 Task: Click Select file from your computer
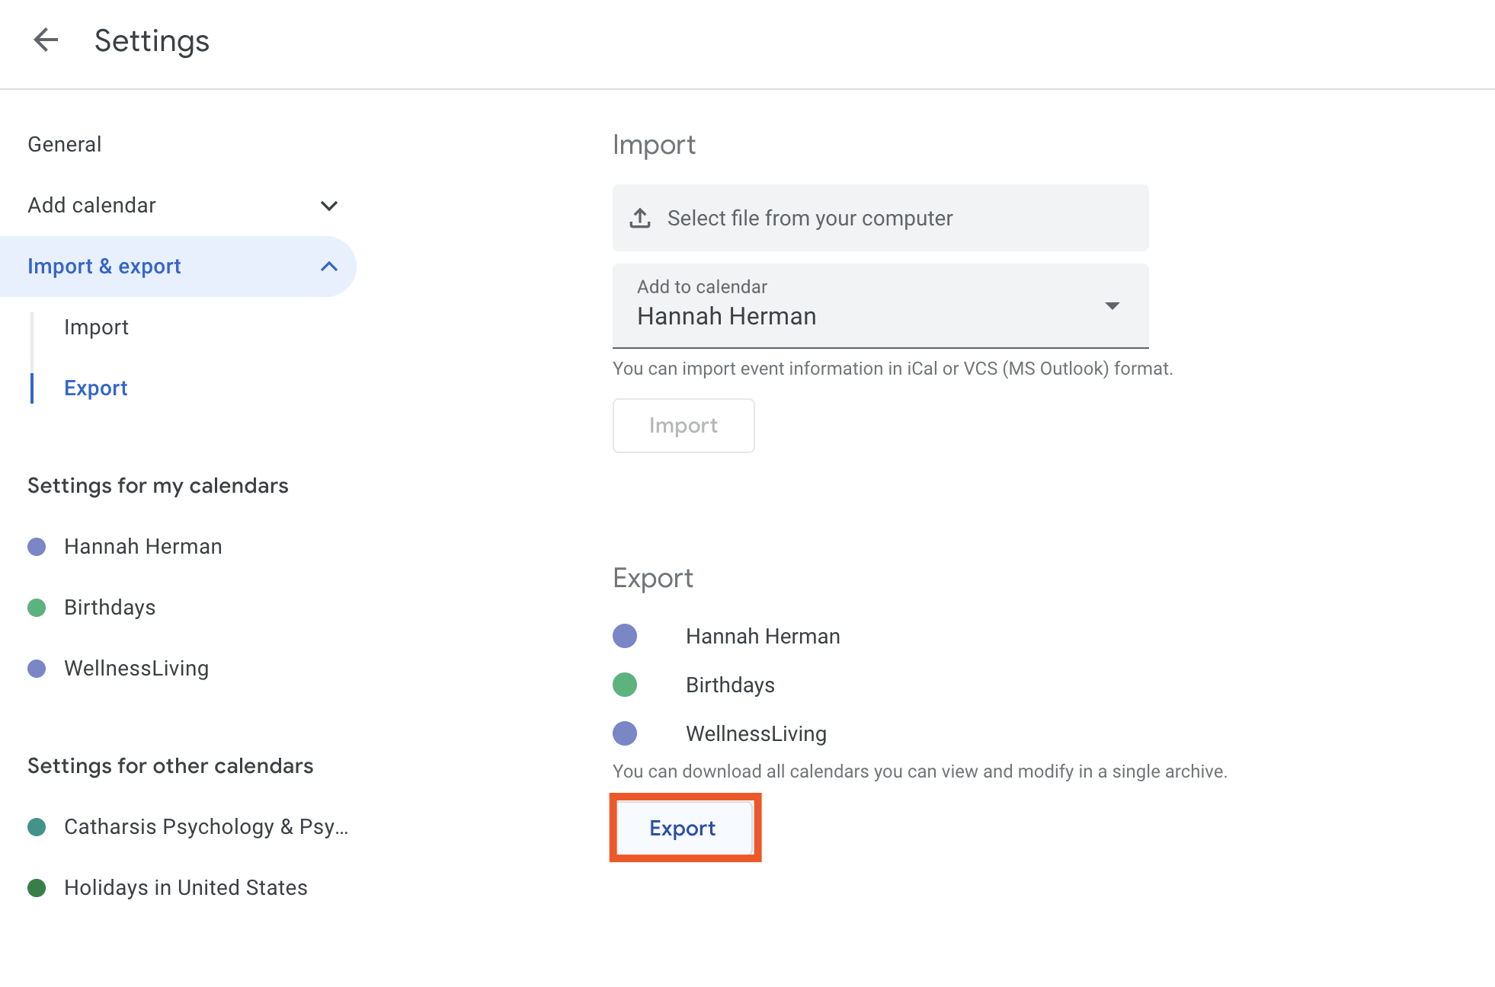(x=809, y=218)
